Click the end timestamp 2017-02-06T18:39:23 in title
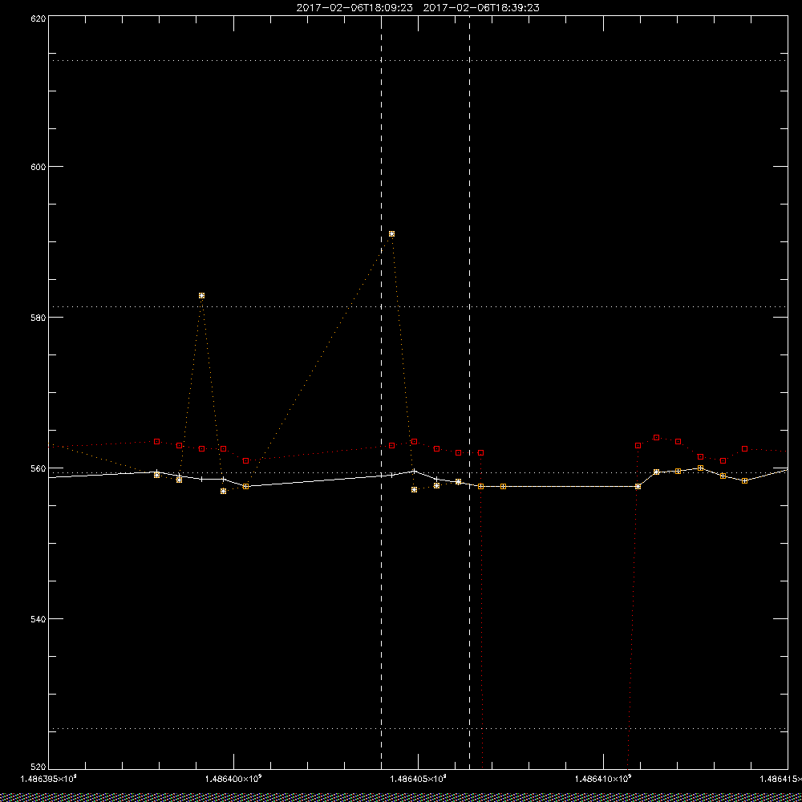 tap(481, 8)
